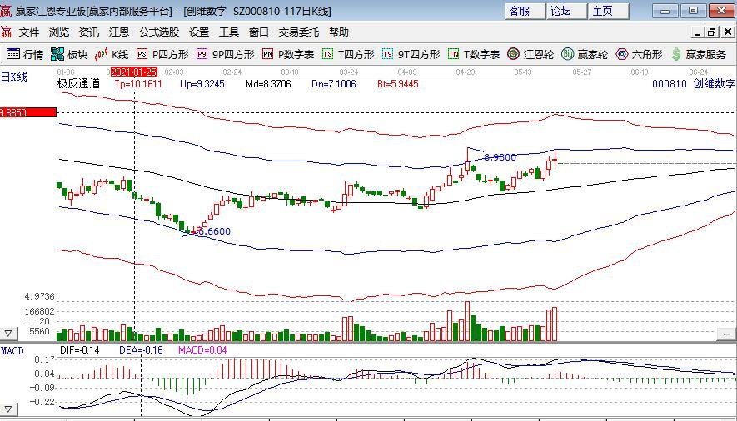737x421 pixels.
Task: Click the Md=8.3706 value
Action: click(x=268, y=84)
